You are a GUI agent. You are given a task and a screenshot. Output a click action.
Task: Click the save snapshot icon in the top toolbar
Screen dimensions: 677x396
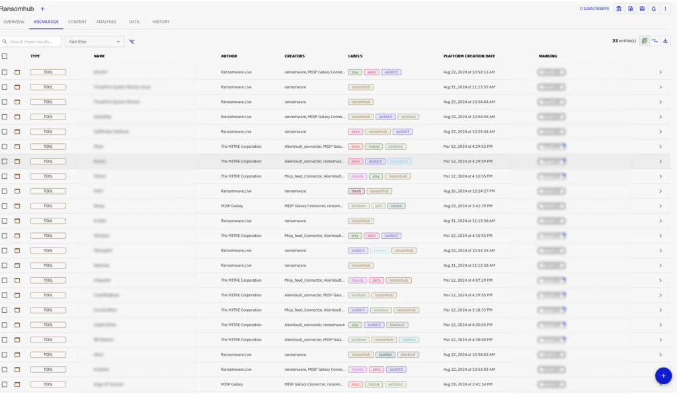pyautogui.click(x=642, y=9)
